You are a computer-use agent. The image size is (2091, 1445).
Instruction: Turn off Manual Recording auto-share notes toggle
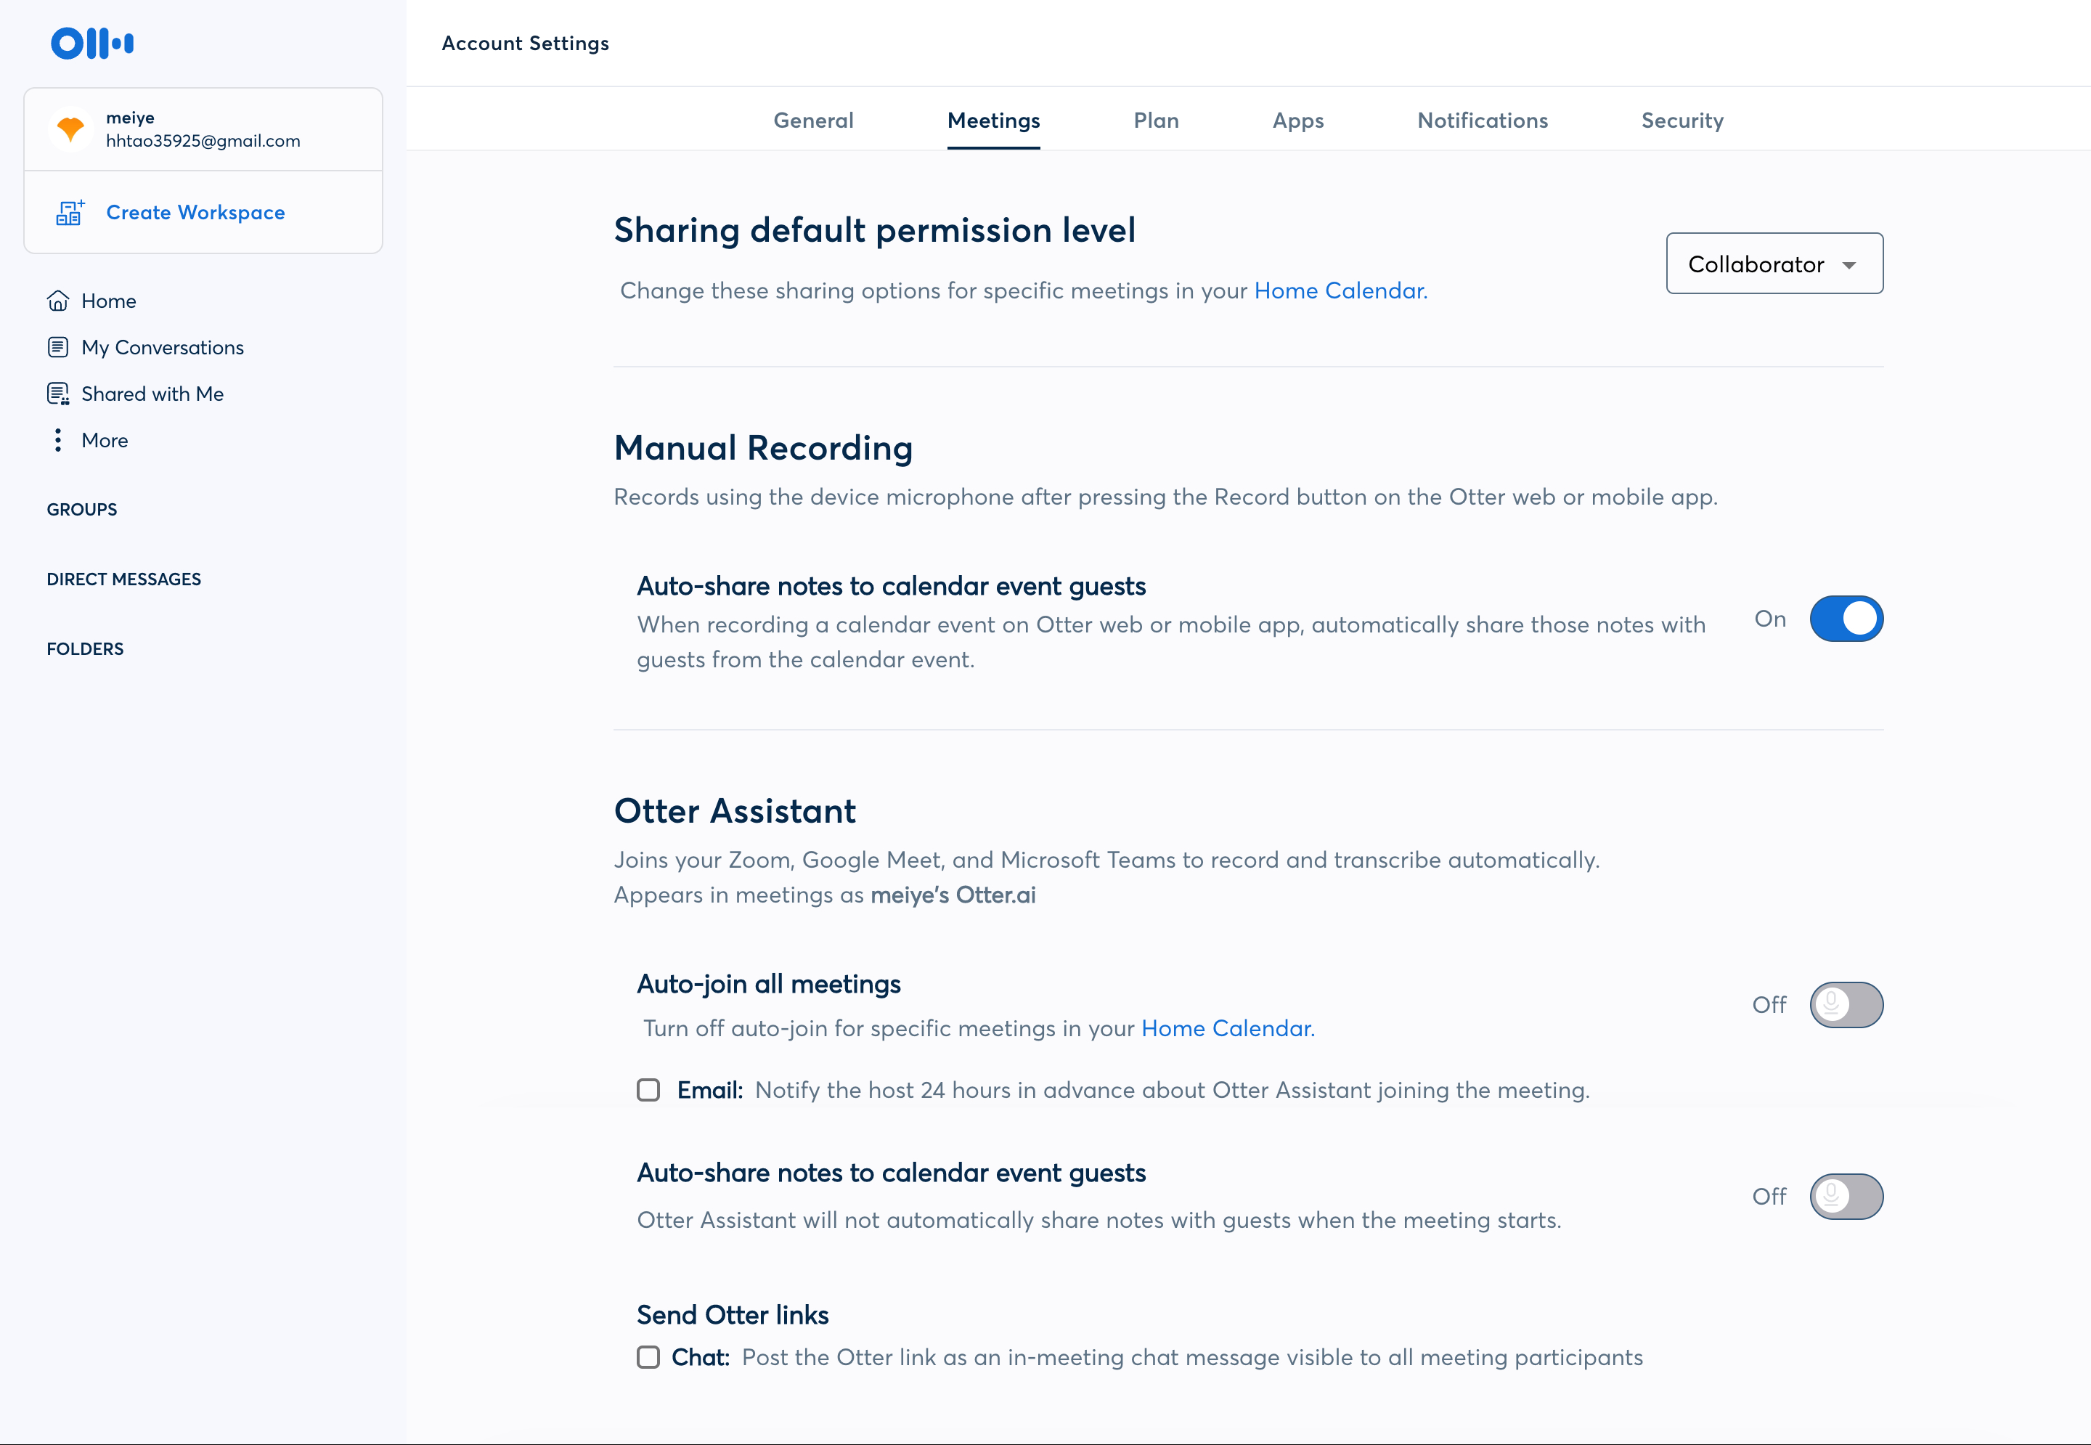(1846, 619)
